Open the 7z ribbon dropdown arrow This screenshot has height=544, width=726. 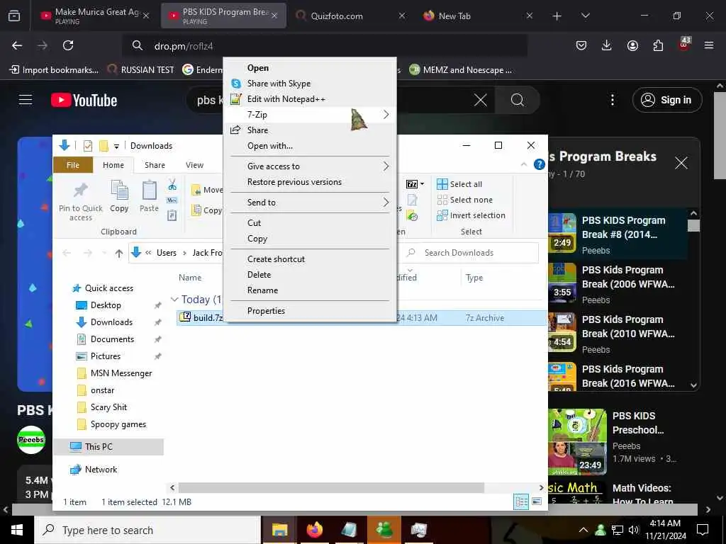pyautogui.click(x=422, y=184)
